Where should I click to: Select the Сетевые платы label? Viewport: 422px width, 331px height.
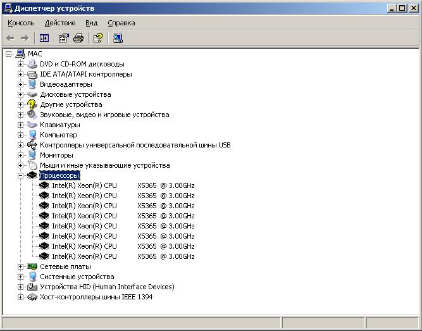click(x=65, y=266)
